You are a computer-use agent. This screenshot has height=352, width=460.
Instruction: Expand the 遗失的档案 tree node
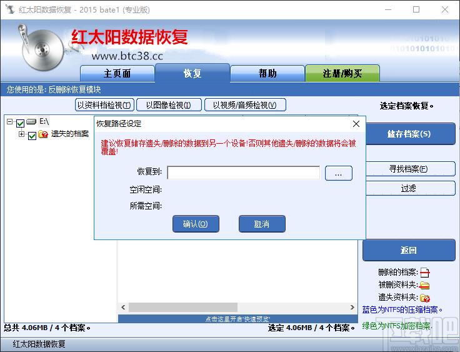click(x=21, y=134)
